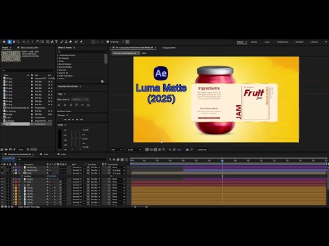Click the Project panel search field
Image resolution: width=329 pixels, height=246 pixels.
27,70
